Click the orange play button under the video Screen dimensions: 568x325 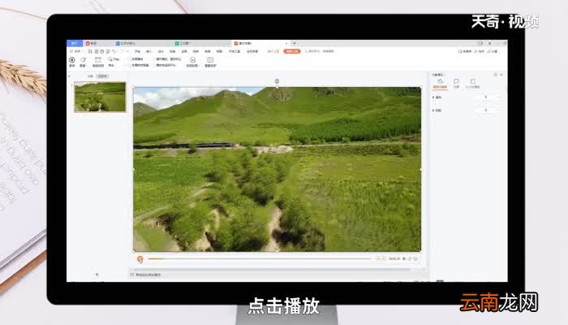[140, 259]
